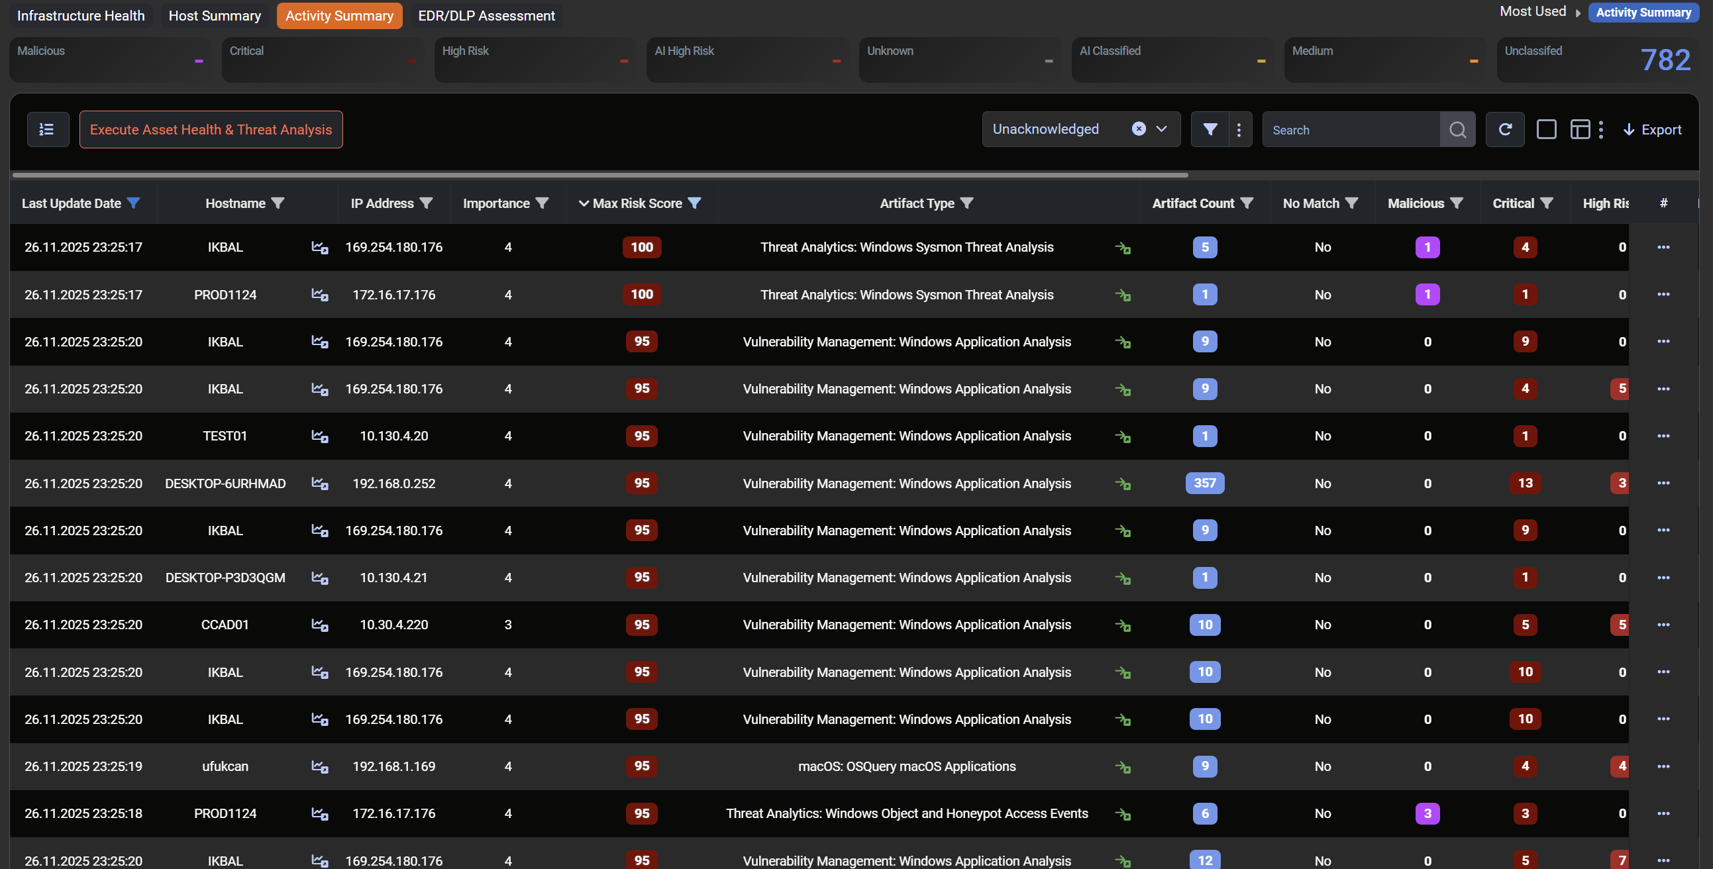Toggle the square select-all checkbox in toolbar
The image size is (1713, 869).
pyautogui.click(x=1546, y=129)
